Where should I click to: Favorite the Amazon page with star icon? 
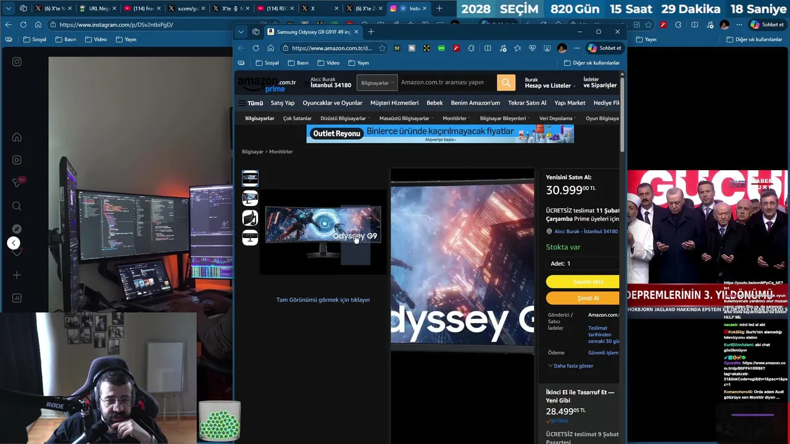[x=382, y=48]
